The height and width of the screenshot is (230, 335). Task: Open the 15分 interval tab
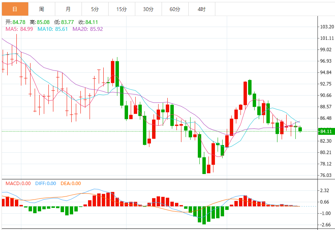pos(122,9)
